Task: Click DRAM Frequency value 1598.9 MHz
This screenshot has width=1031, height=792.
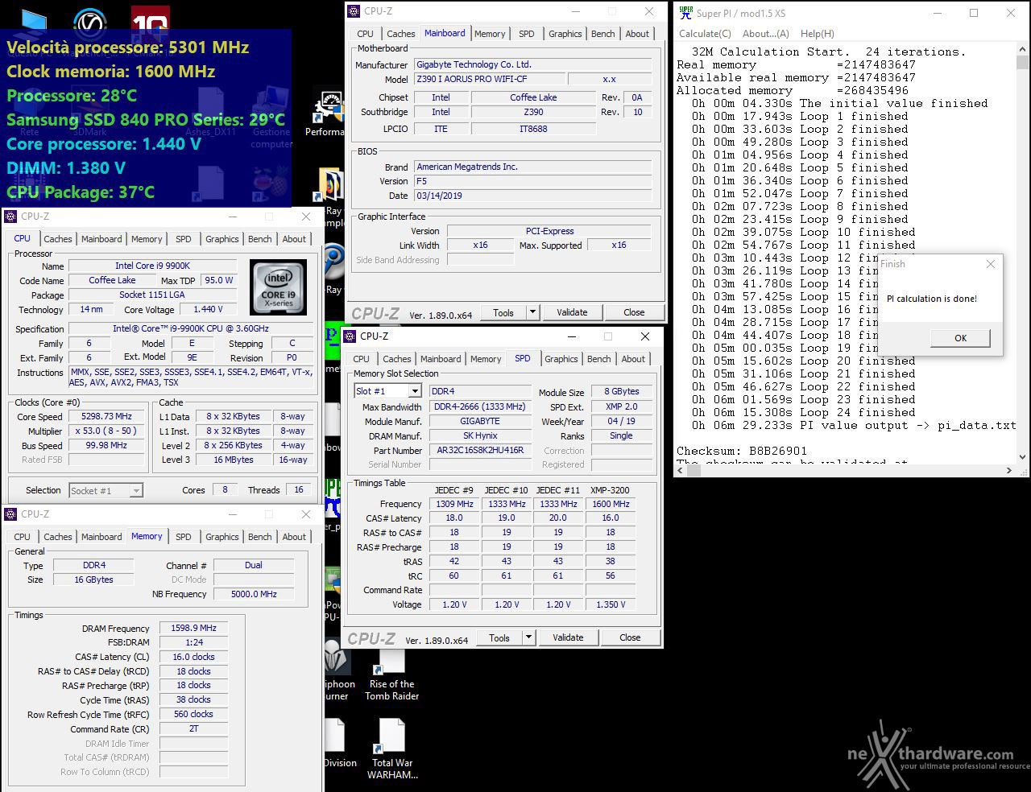Action: 194,628
